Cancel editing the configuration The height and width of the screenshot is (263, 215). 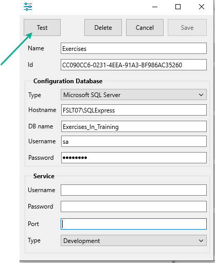click(145, 27)
